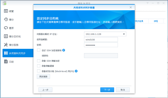The image size is (168, 98).
Task: Proceed with the 下一步 next button
Action: 107,90
